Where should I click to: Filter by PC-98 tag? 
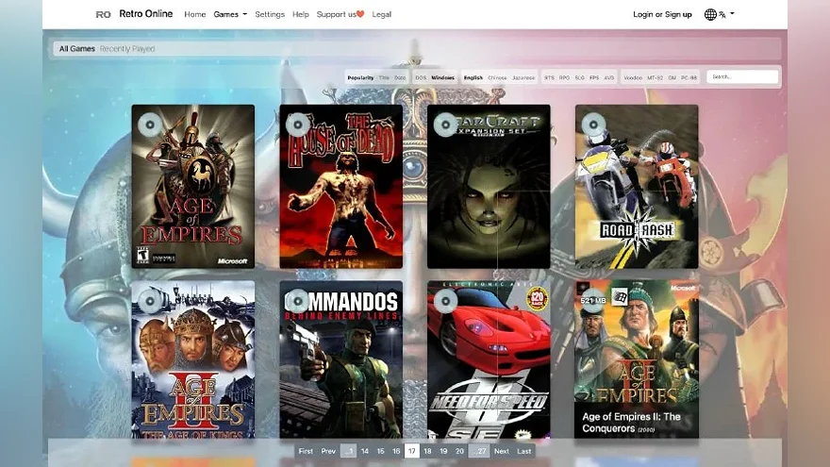click(x=689, y=77)
